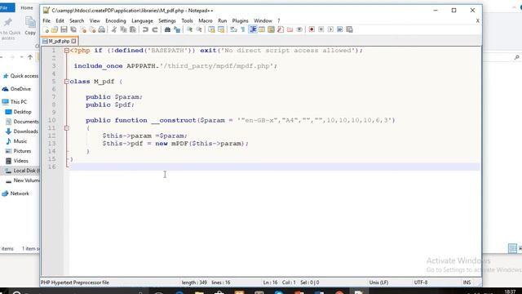Screen dimensions: 522x294
Task: Undo the last edit via the toolbar
Action: point(145,29)
